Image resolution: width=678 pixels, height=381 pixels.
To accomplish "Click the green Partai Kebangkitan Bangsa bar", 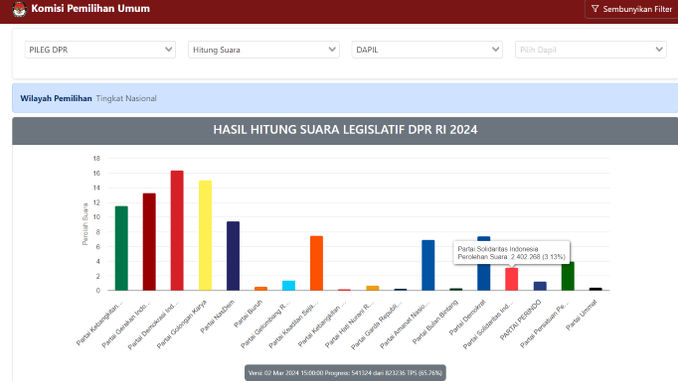I will point(121,248).
